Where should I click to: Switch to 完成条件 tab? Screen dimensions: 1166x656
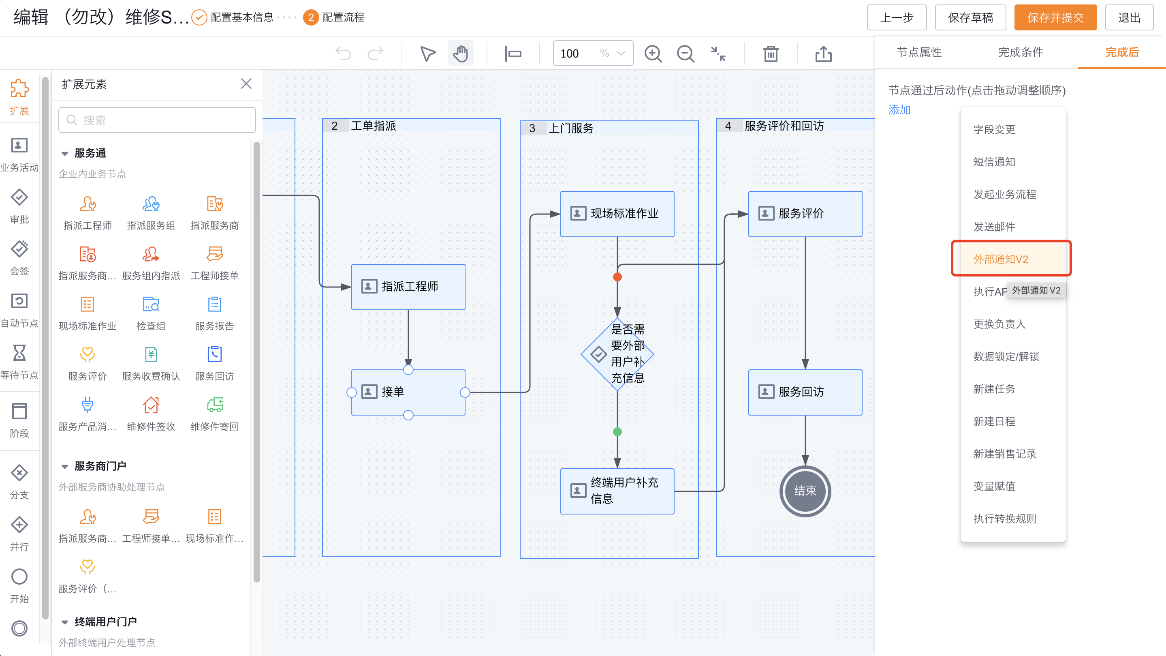1020,53
